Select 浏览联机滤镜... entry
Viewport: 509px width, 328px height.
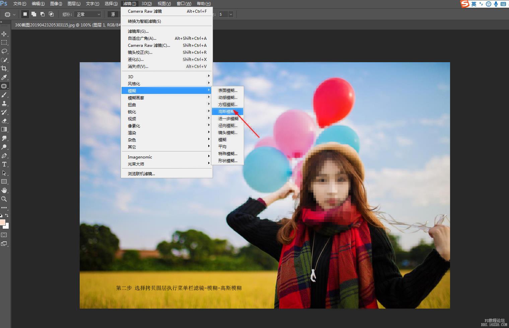click(x=167, y=174)
